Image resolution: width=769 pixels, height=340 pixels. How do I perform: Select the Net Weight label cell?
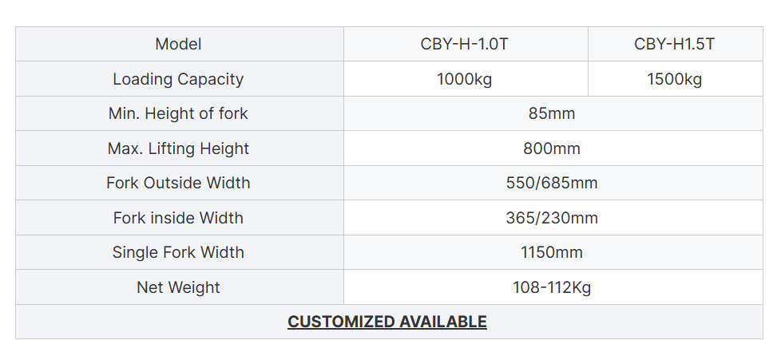click(x=180, y=287)
